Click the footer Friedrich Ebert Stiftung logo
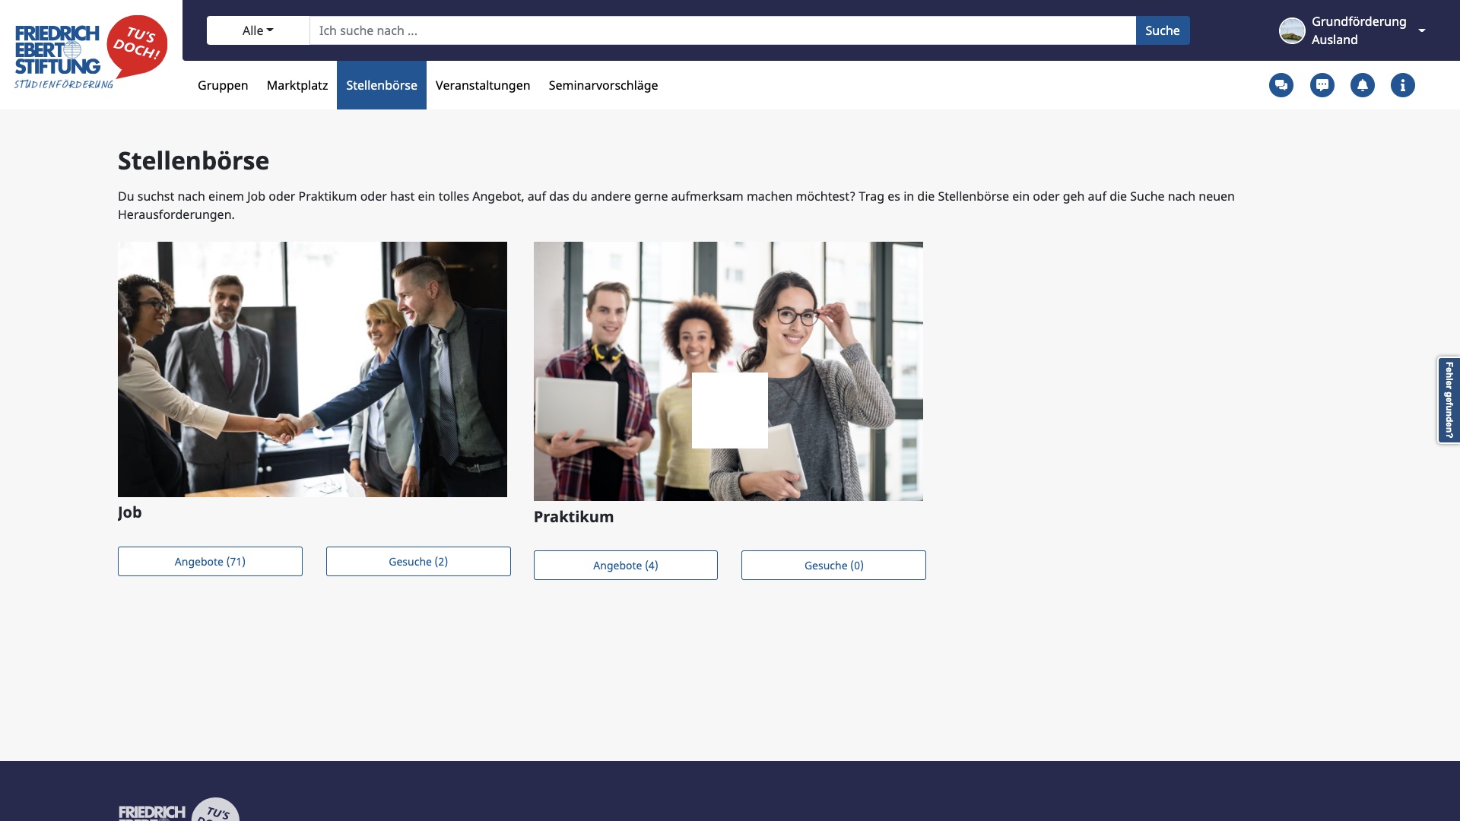Screen dimensions: 1460x821 [x=179, y=809]
